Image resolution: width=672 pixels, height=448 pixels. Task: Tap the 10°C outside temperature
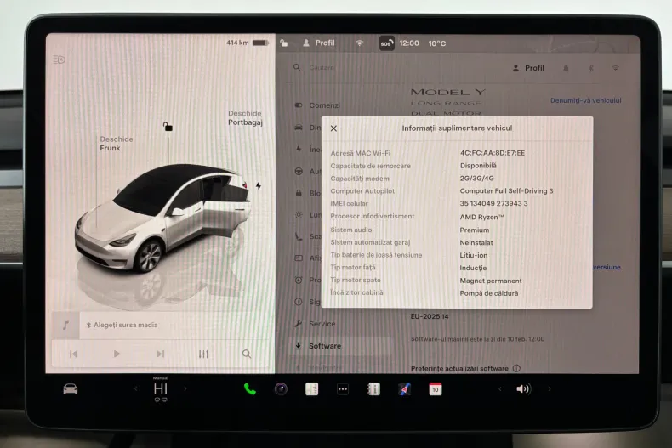(436, 43)
